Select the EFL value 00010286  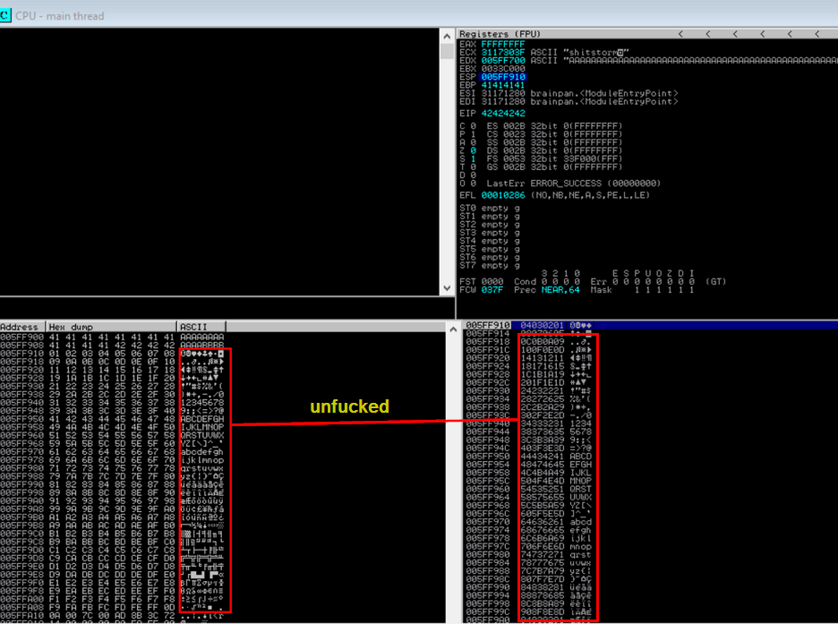(503, 195)
